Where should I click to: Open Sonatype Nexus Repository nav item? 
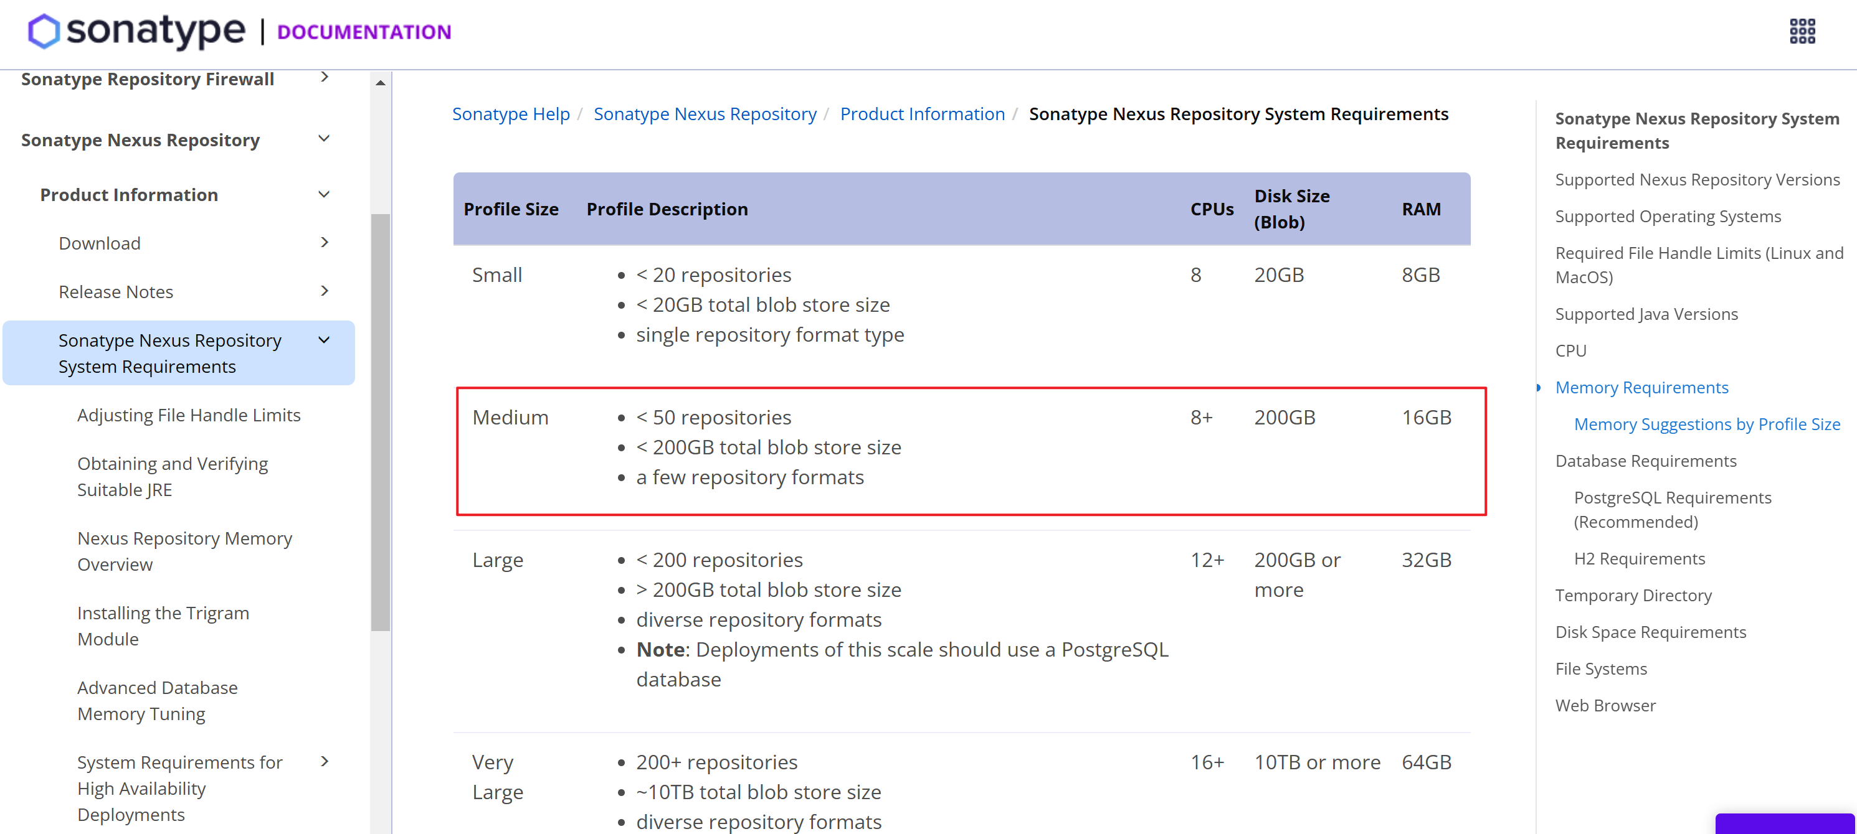point(141,139)
